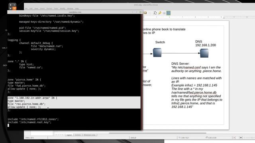The width and height of the screenshot is (255, 143).
Task: Click the '/etc/named.conf' underlined text in slide
Action: coord(189,67)
